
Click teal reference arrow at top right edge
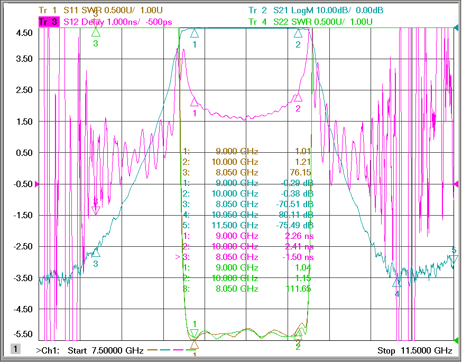tap(456, 28)
